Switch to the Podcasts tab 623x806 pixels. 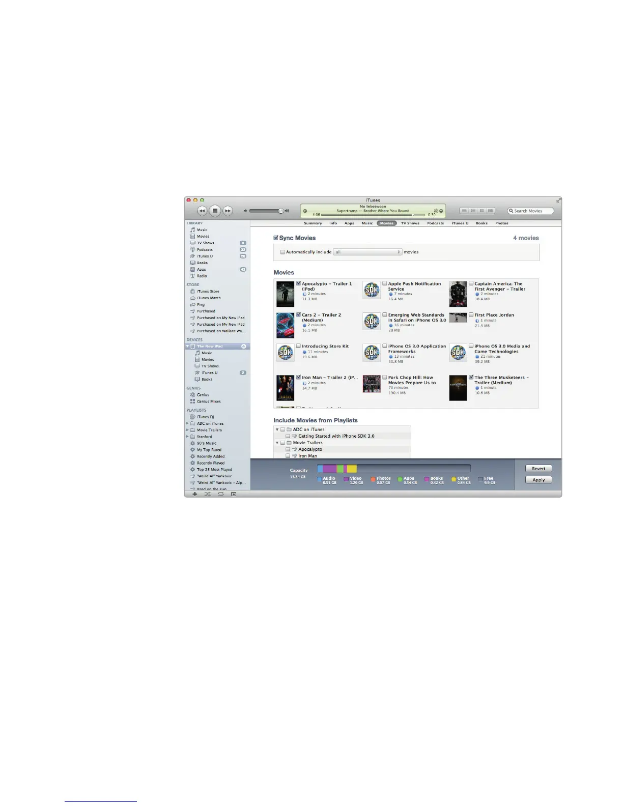pyautogui.click(x=435, y=223)
